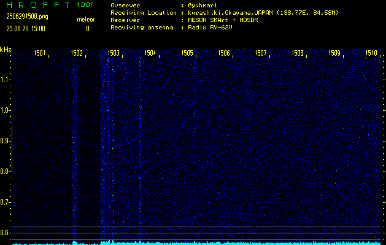Click the 1506 time label

point(224,53)
